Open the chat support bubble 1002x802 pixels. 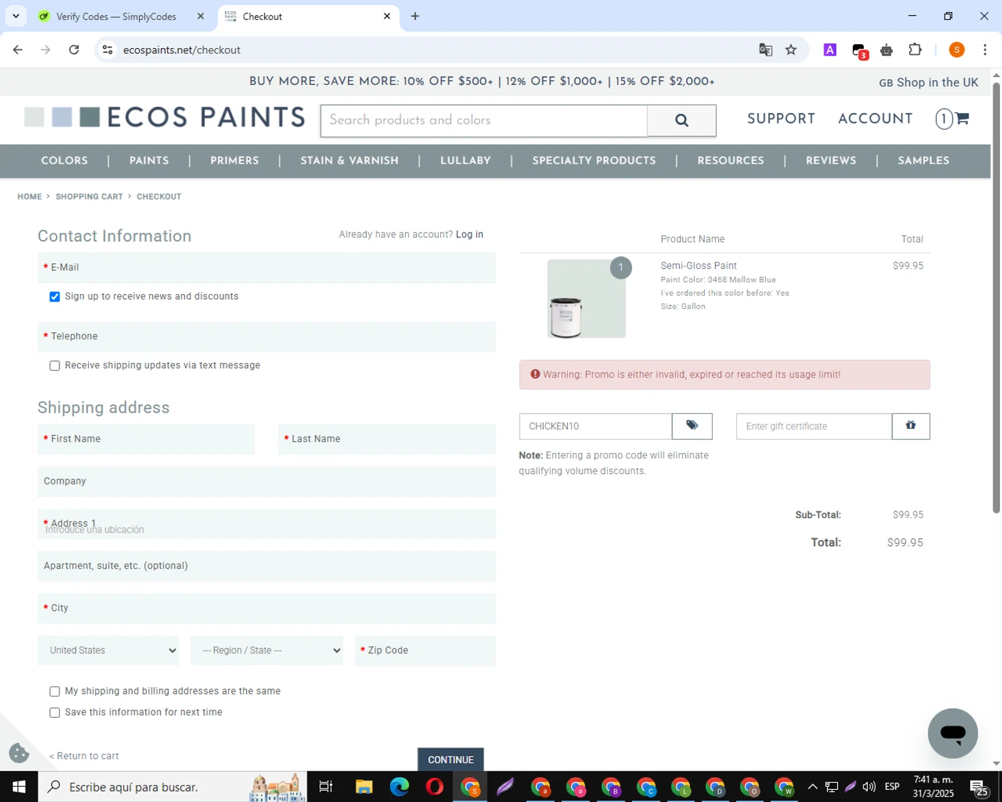953,733
